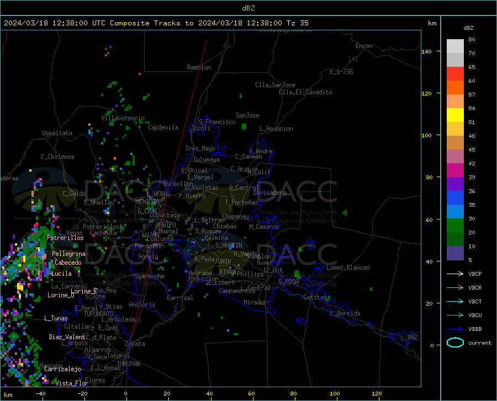The image size is (497, 401).
Task: Click the Zapata map label
Action: tap(135, 344)
